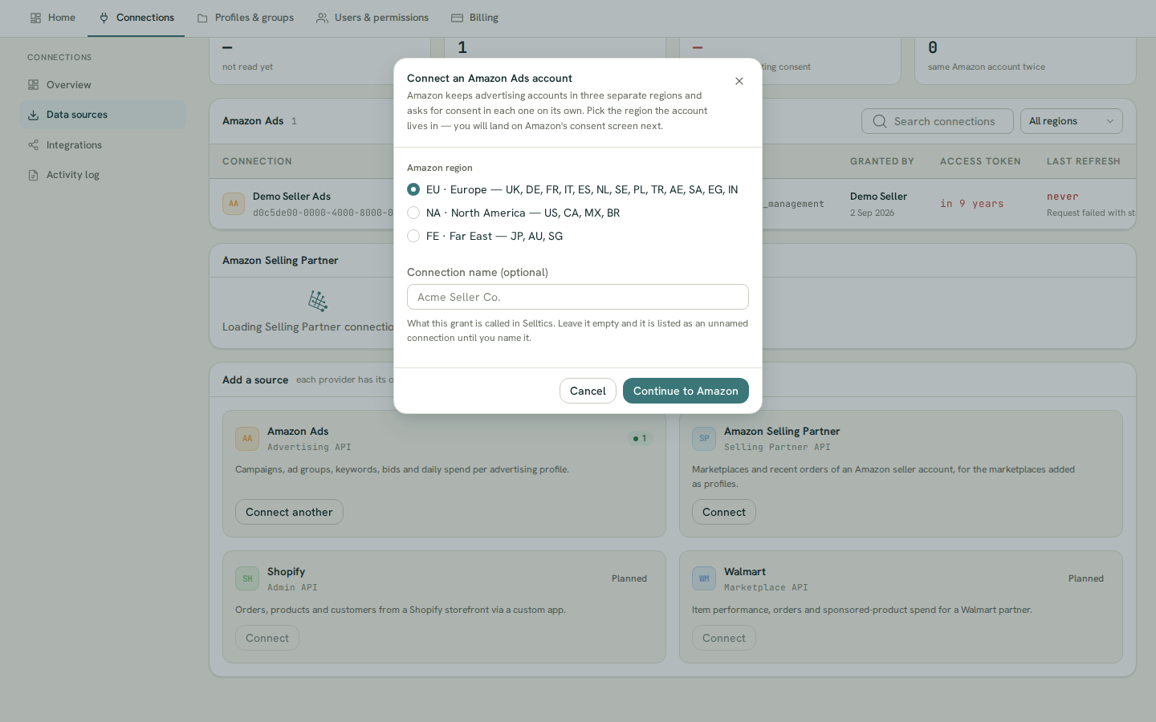Open the Users & permissions tab
The height and width of the screenshot is (722, 1156).
click(372, 18)
